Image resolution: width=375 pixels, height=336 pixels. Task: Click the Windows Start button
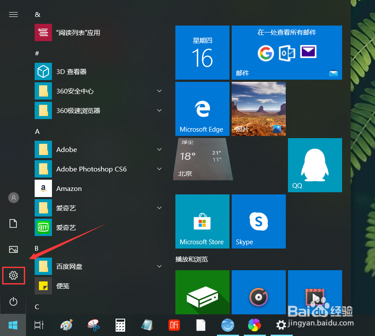click(x=13, y=325)
